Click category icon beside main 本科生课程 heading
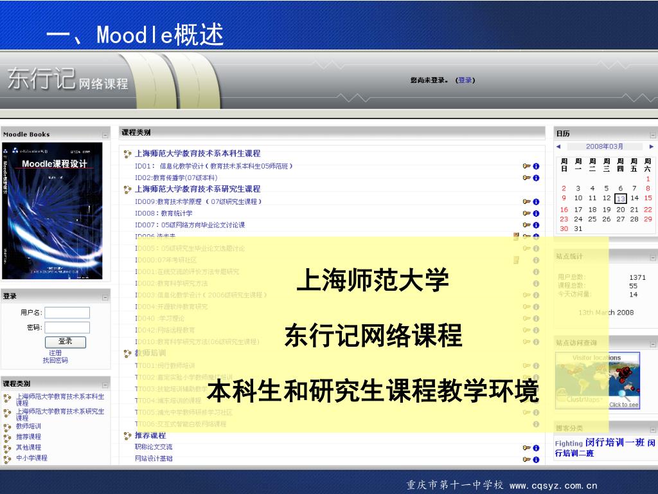This screenshot has height=494, width=658. pos(128,154)
